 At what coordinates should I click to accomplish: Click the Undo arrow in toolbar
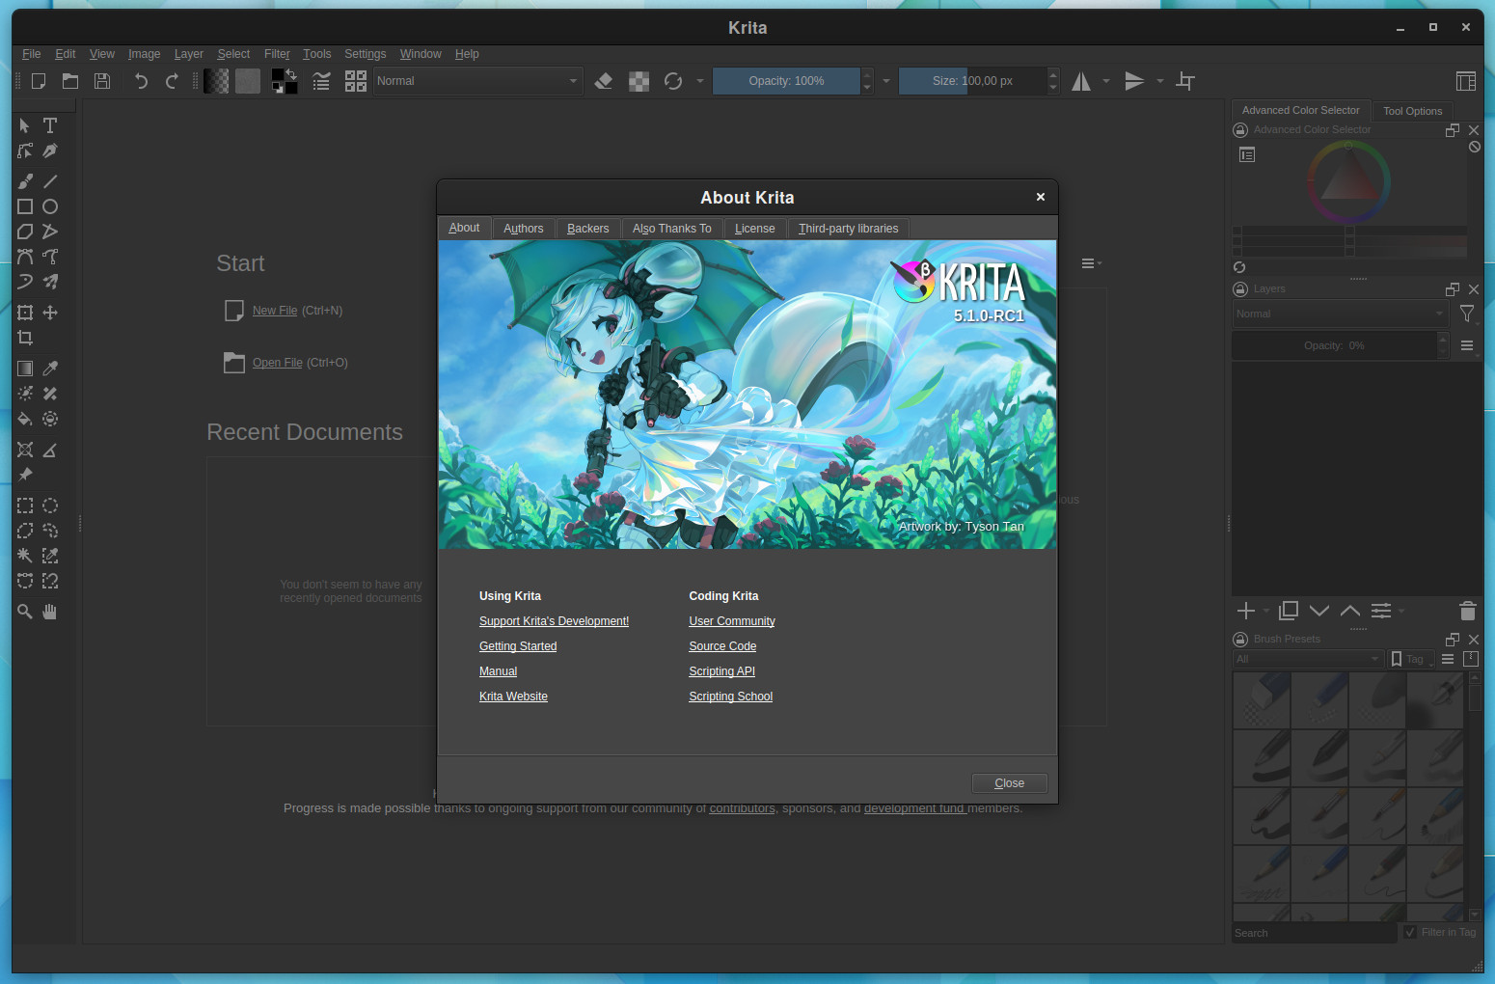pos(141,81)
